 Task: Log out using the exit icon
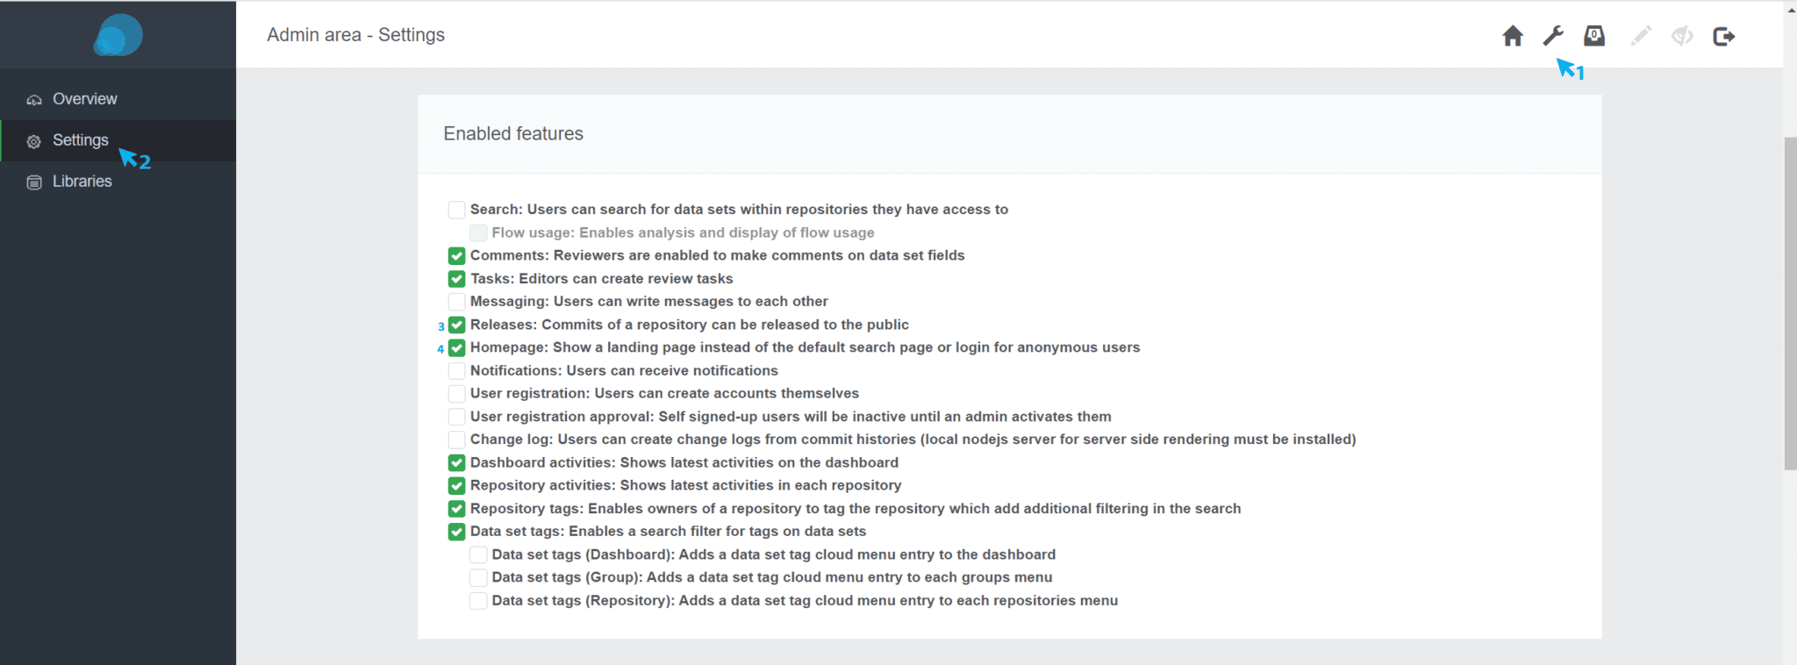pyautogui.click(x=1723, y=36)
